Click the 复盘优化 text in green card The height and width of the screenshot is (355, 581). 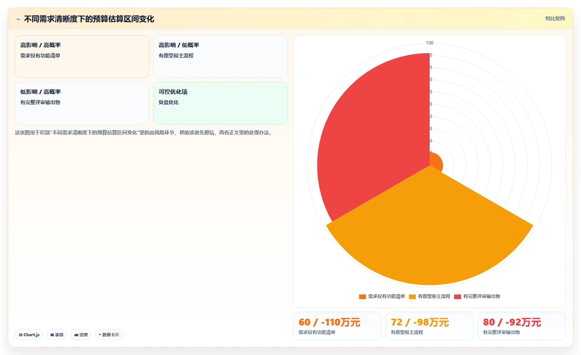coord(169,102)
